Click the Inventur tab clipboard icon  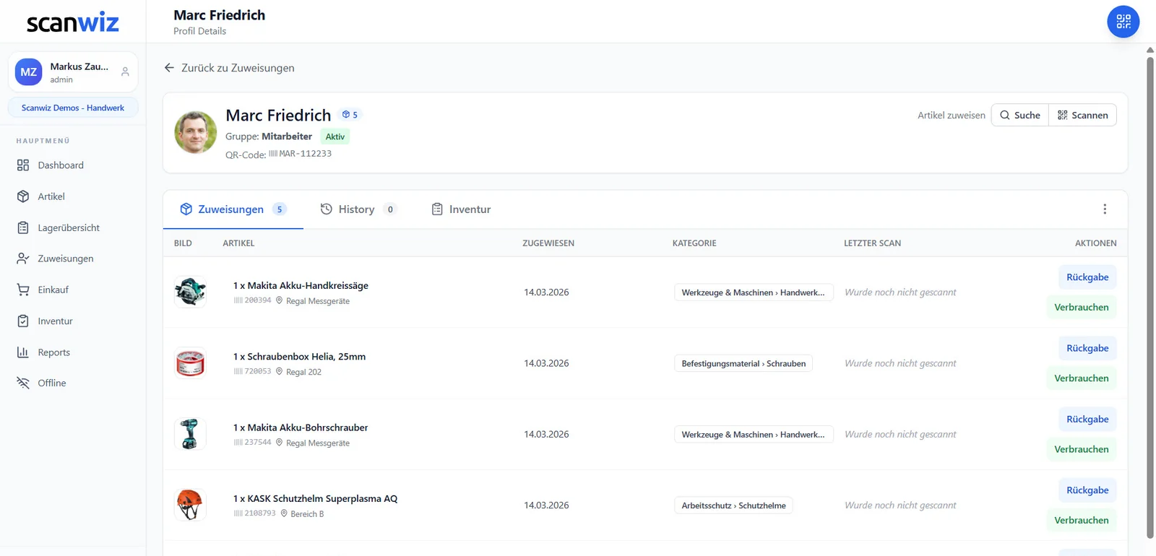coord(437,209)
